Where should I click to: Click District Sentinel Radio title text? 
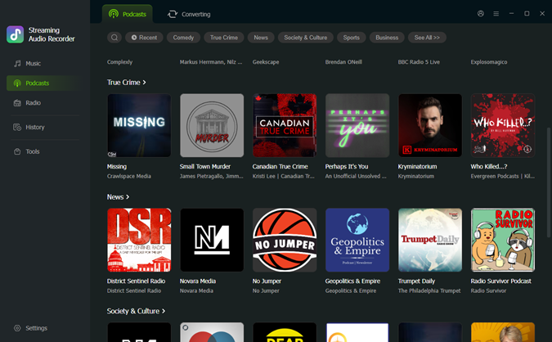pos(137,281)
